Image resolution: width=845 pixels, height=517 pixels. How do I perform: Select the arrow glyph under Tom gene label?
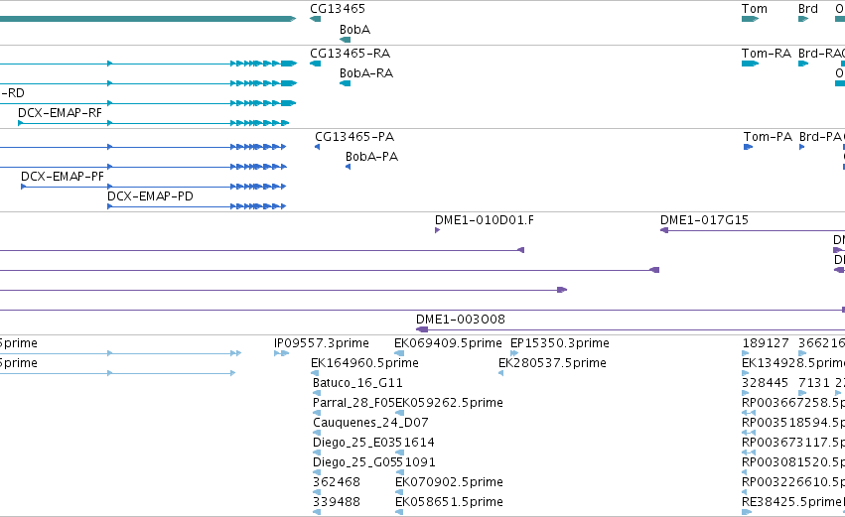(x=750, y=19)
